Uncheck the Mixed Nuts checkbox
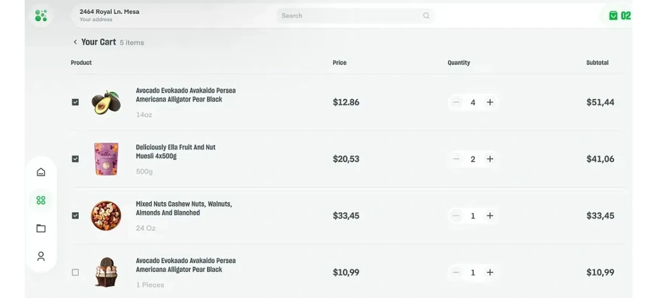657x298 pixels. pos(76,216)
